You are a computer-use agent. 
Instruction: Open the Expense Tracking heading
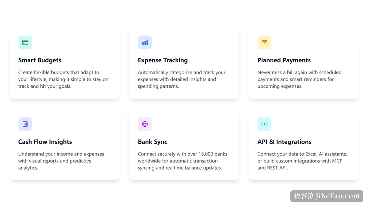[x=163, y=60]
